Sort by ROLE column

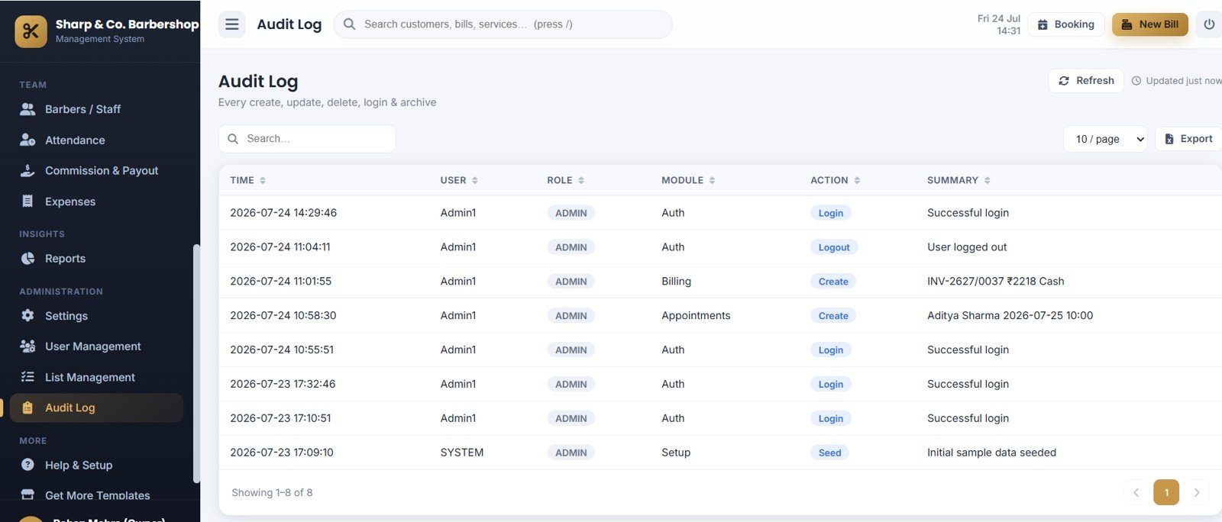565,180
